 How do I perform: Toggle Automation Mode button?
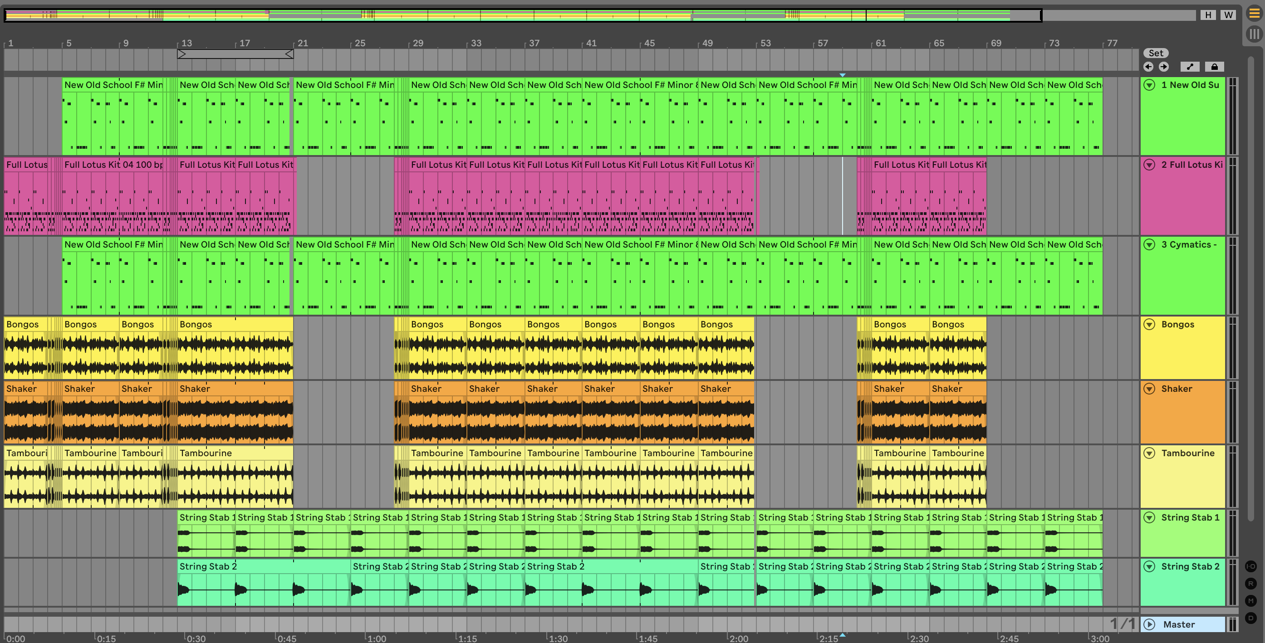1189,67
